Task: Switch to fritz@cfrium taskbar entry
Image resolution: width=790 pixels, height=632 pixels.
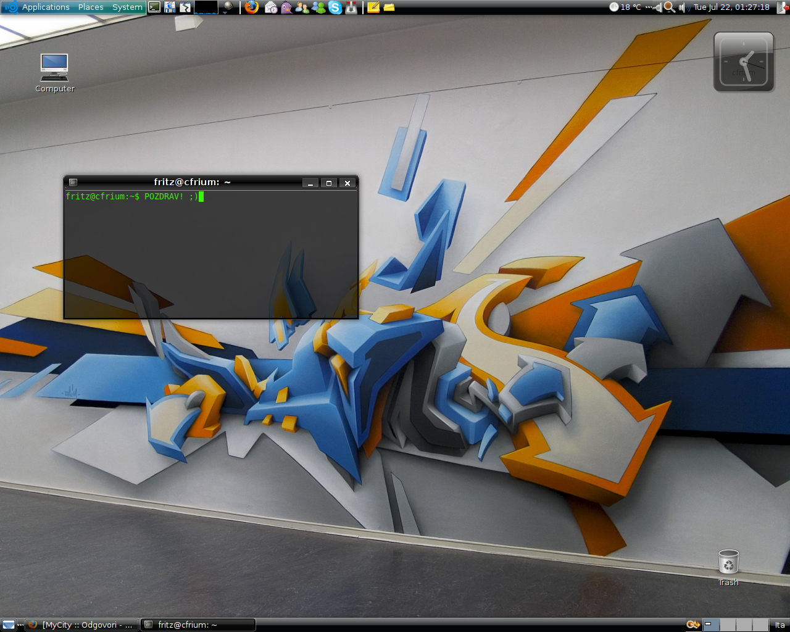Action: point(198,625)
